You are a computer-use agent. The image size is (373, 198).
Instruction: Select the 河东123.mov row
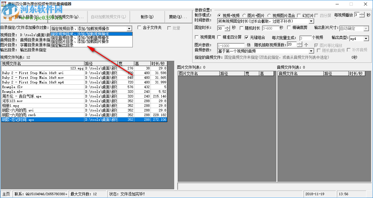[84, 101]
